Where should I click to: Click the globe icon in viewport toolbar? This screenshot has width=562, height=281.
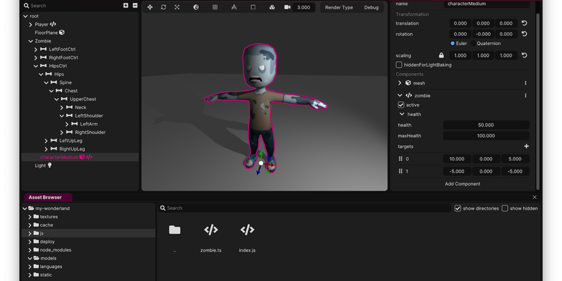[x=196, y=7]
